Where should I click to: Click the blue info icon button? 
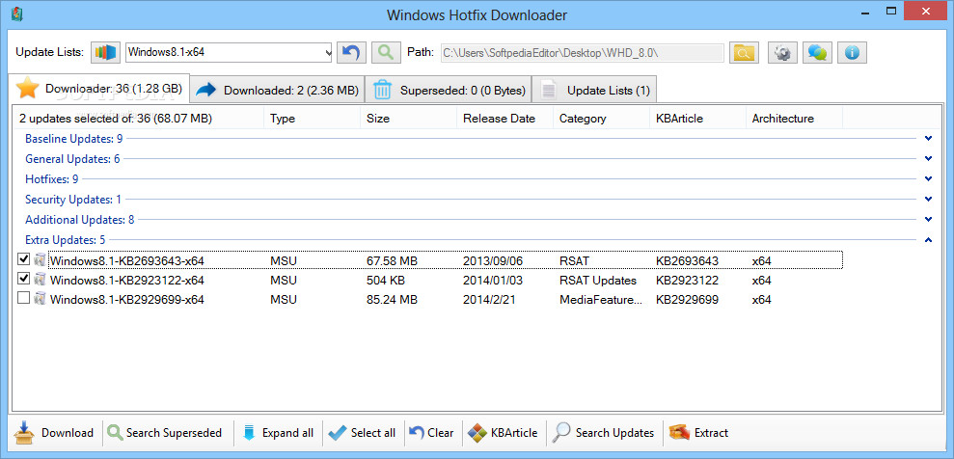(x=852, y=52)
